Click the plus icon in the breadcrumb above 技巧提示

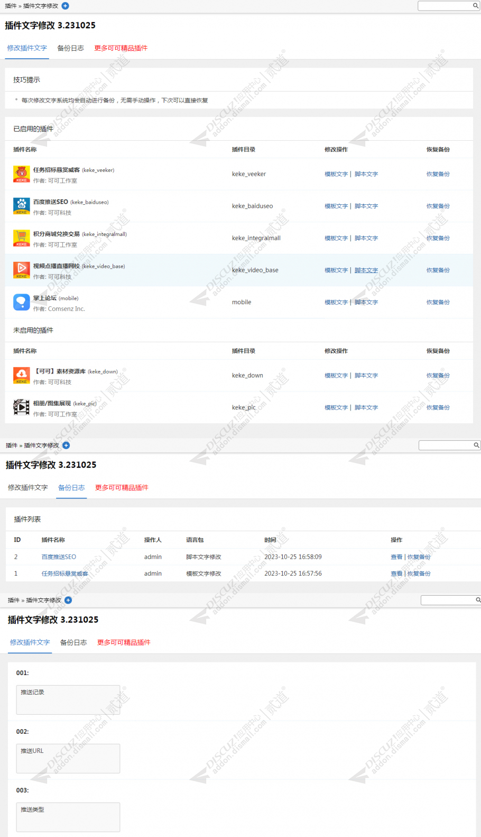[65, 6]
